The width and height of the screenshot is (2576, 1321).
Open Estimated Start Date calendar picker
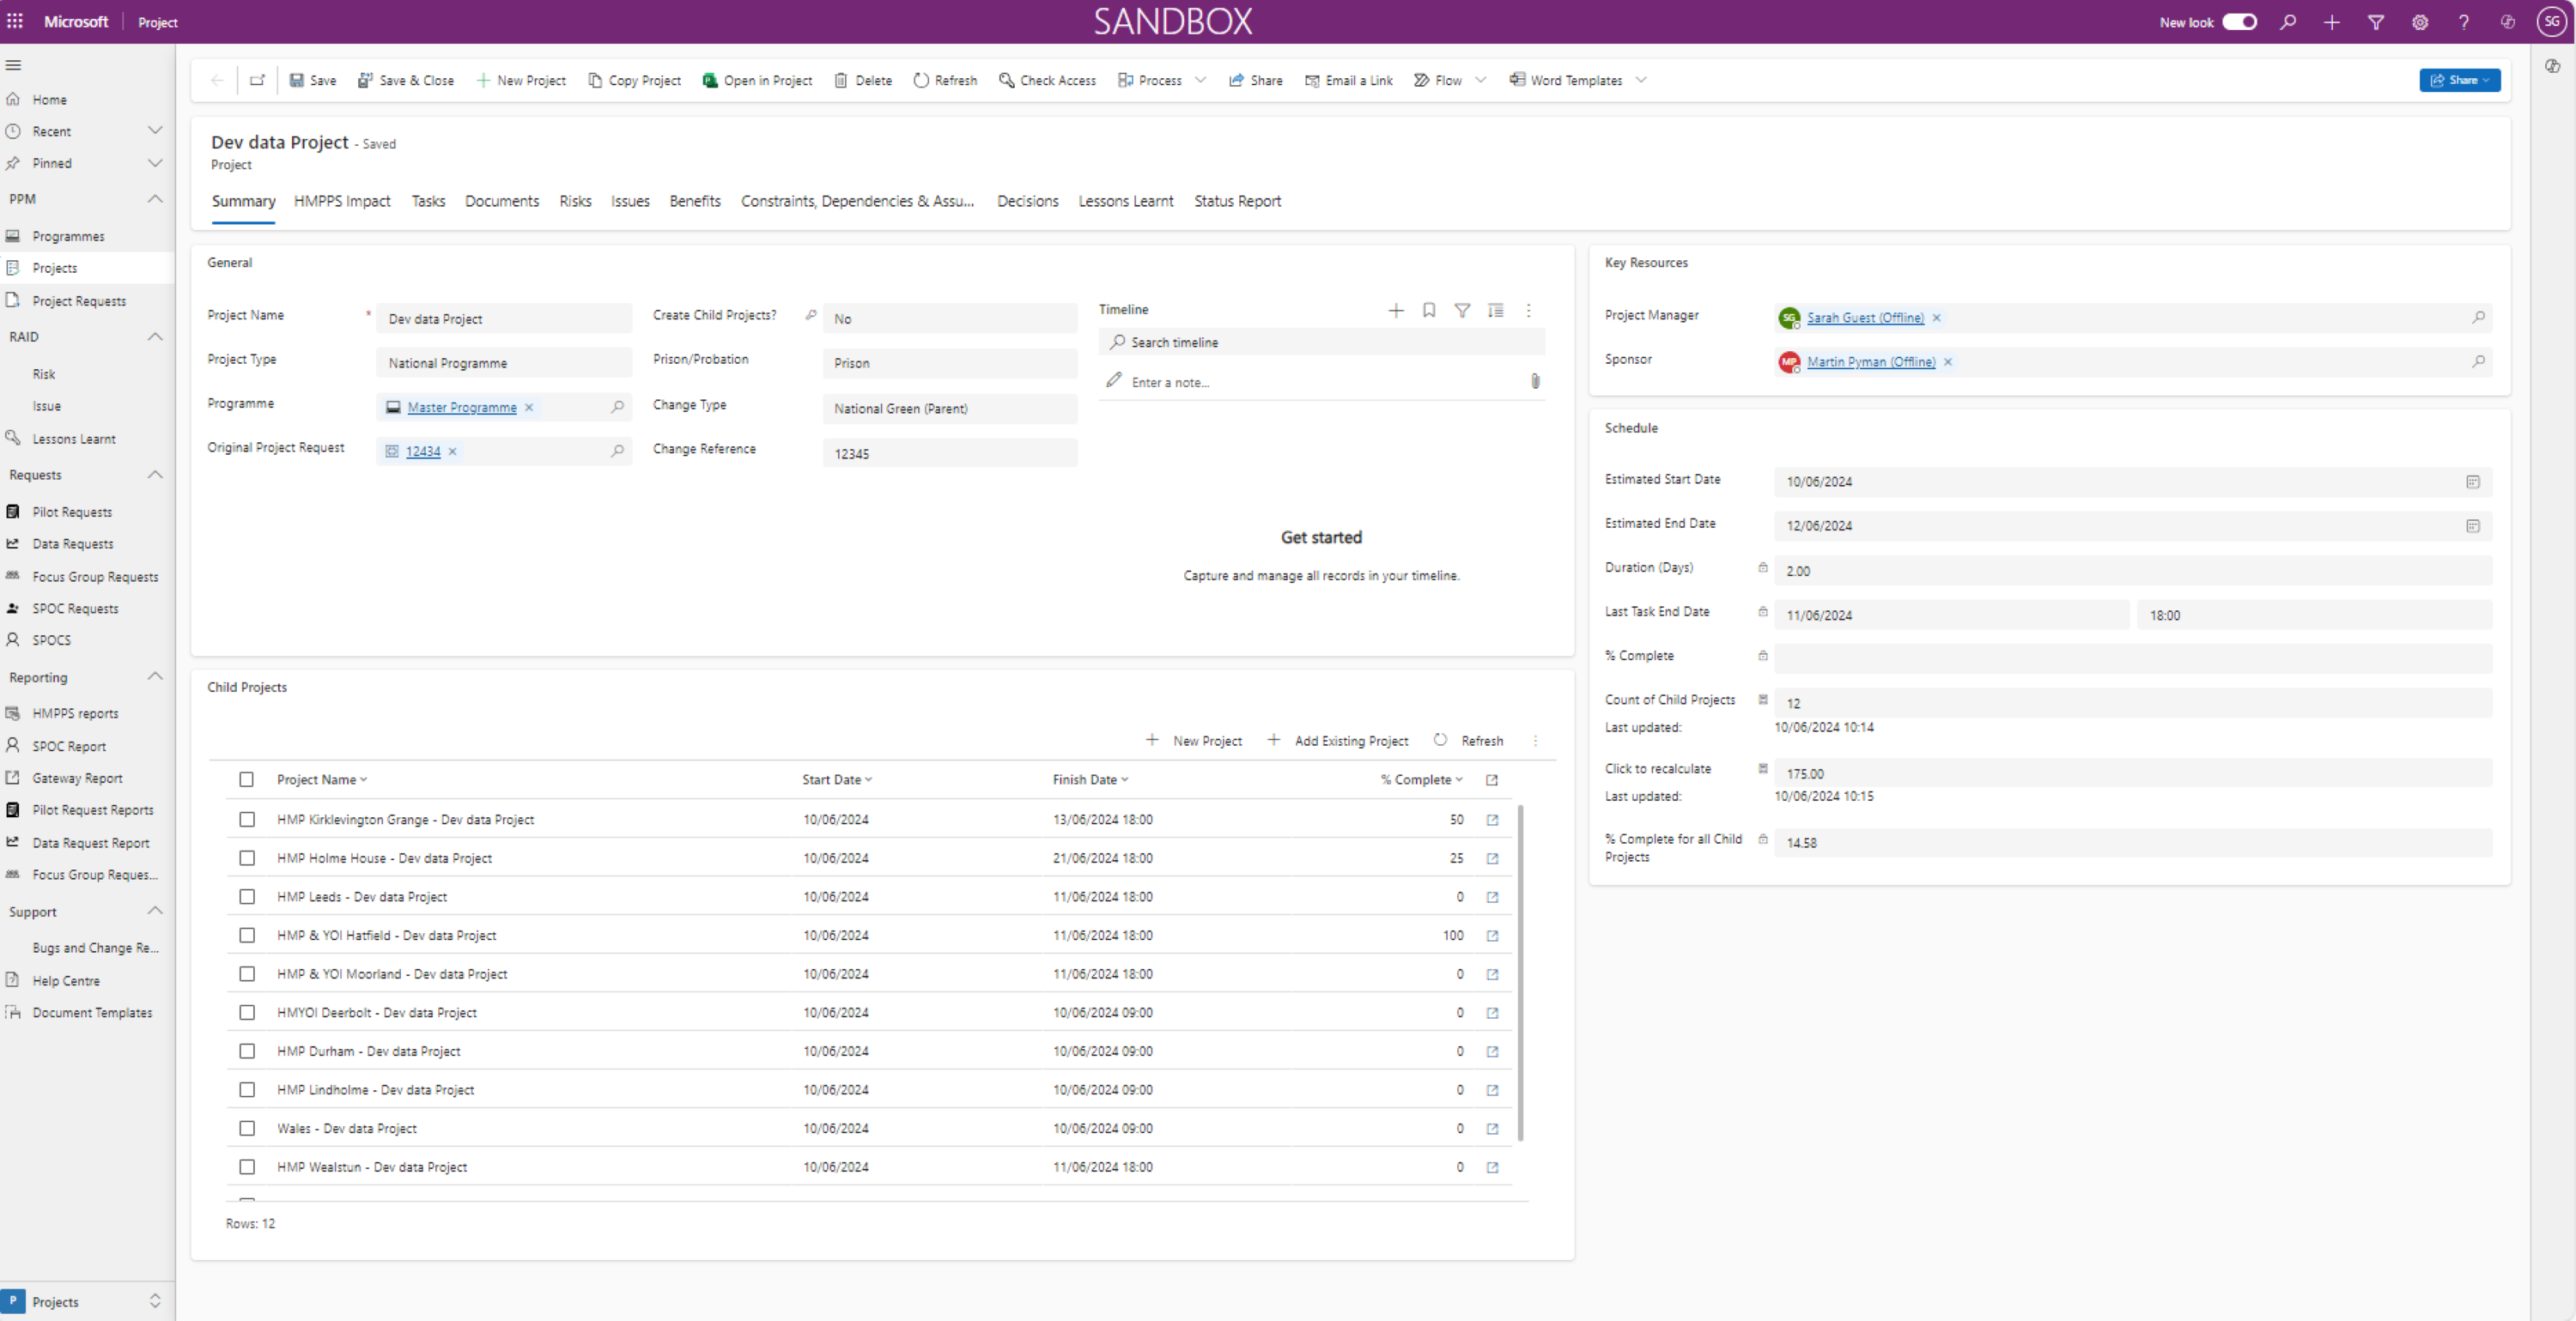tap(2473, 482)
